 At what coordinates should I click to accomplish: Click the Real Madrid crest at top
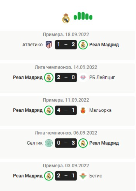coord(66,18)
